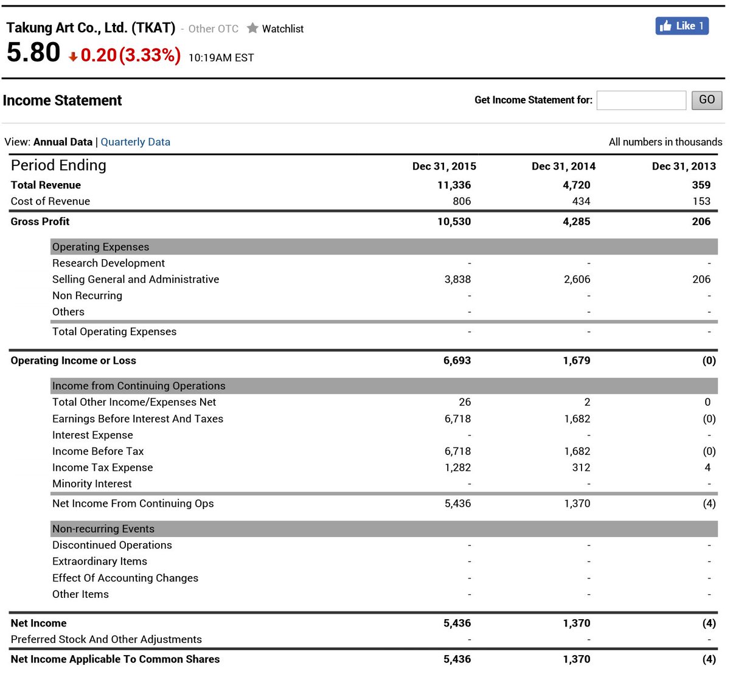Click the Discontinued Operations row label
The height and width of the screenshot is (680, 730).
[112, 545]
